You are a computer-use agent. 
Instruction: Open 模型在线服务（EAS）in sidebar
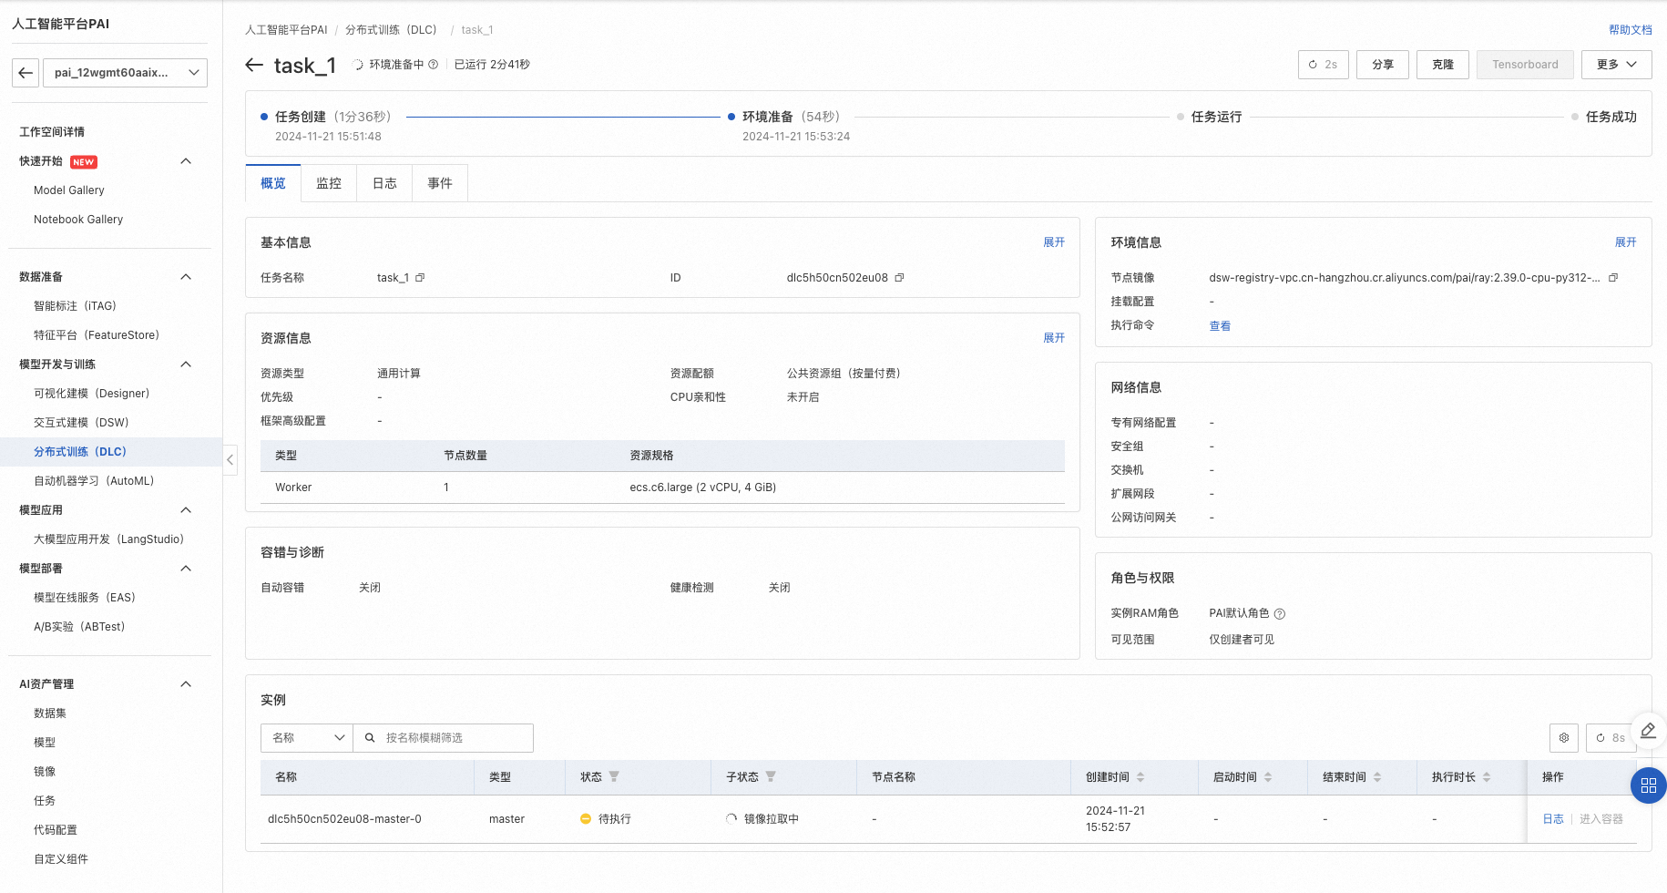coord(84,598)
